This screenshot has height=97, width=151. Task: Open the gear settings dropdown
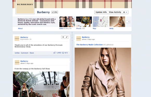125,12
